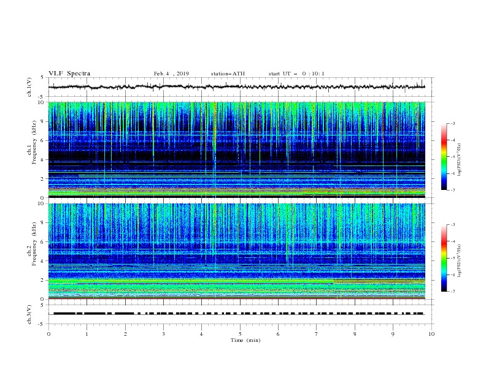Viewport: 486px width, 375px height.
Task: Click the time axis tick label '7'
Action: tap(317, 334)
